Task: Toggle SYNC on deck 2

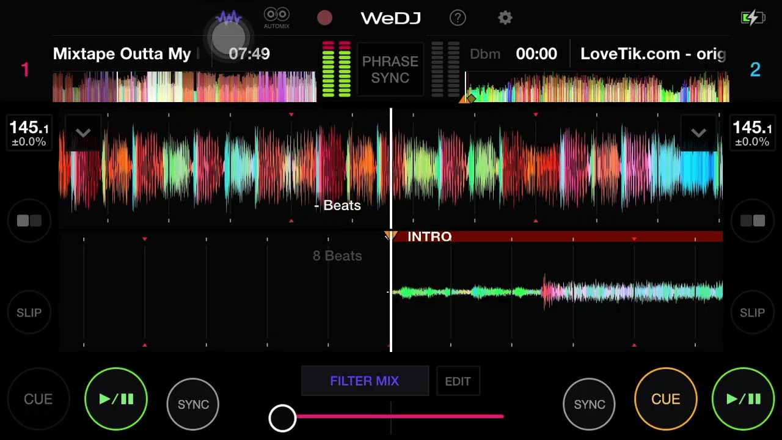Action: 589,404
